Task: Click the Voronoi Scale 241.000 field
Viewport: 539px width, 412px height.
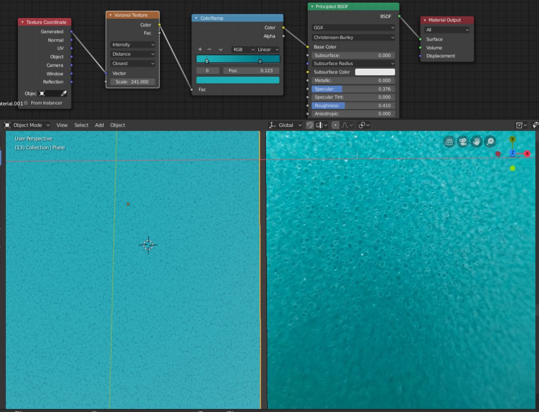Action: click(x=133, y=82)
